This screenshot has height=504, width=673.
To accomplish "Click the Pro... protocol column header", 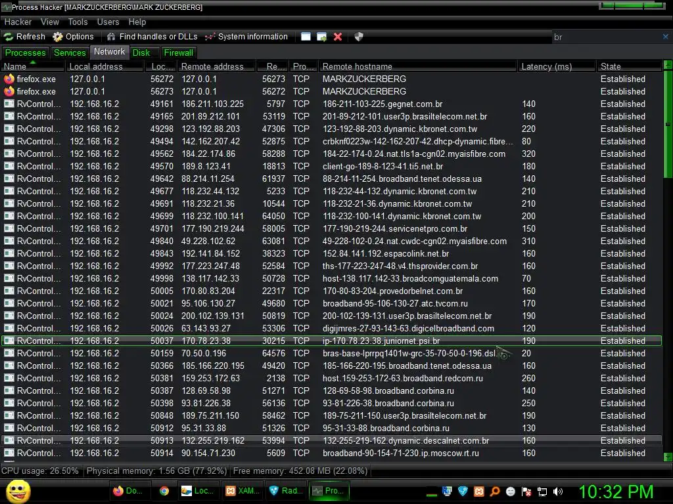I will click(x=304, y=66).
